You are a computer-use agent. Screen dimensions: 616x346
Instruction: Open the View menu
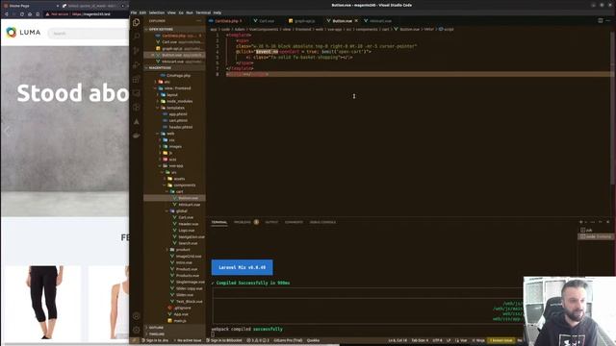coord(171,12)
